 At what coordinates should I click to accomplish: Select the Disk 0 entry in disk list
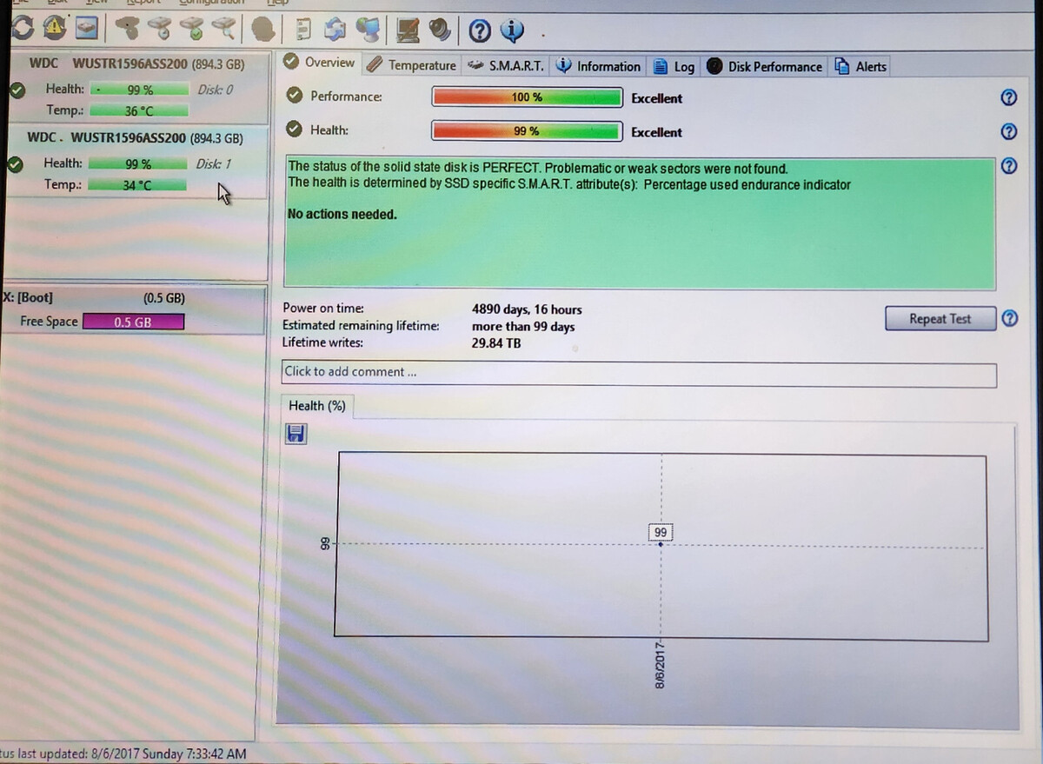tap(130, 87)
